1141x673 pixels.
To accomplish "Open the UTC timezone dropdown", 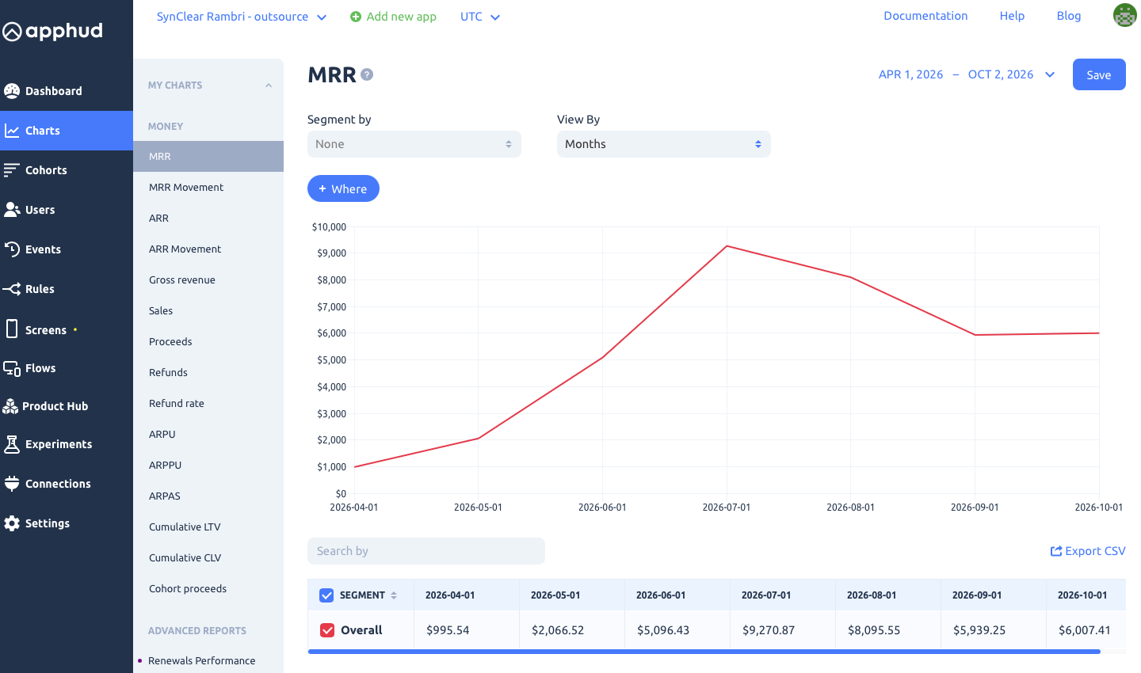I will pyautogui.click(x=480, y=17).
